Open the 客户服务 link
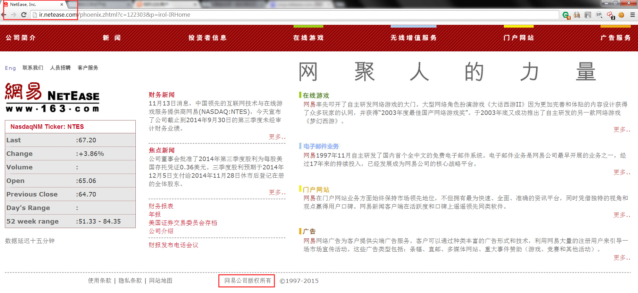Viewport: 638px width, 293px height. [88, 68]
